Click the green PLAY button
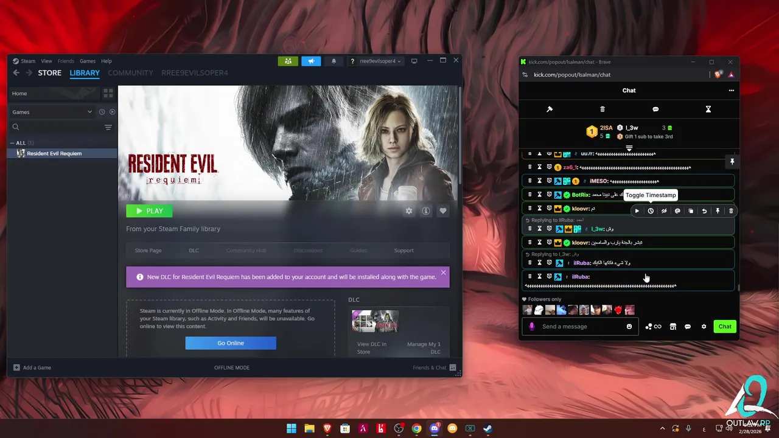This screenshot has height=438, width=779. [x=149, y=211]
